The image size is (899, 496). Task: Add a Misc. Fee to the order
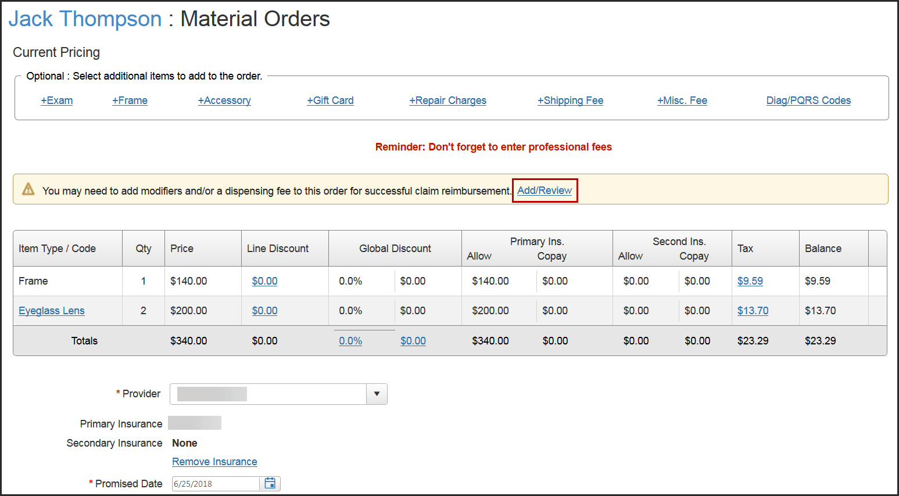pyautogui.click(x=682, y=100)
